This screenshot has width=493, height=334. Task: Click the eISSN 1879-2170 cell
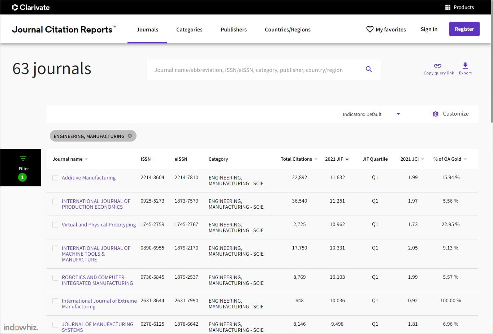(x=186, y=248)
